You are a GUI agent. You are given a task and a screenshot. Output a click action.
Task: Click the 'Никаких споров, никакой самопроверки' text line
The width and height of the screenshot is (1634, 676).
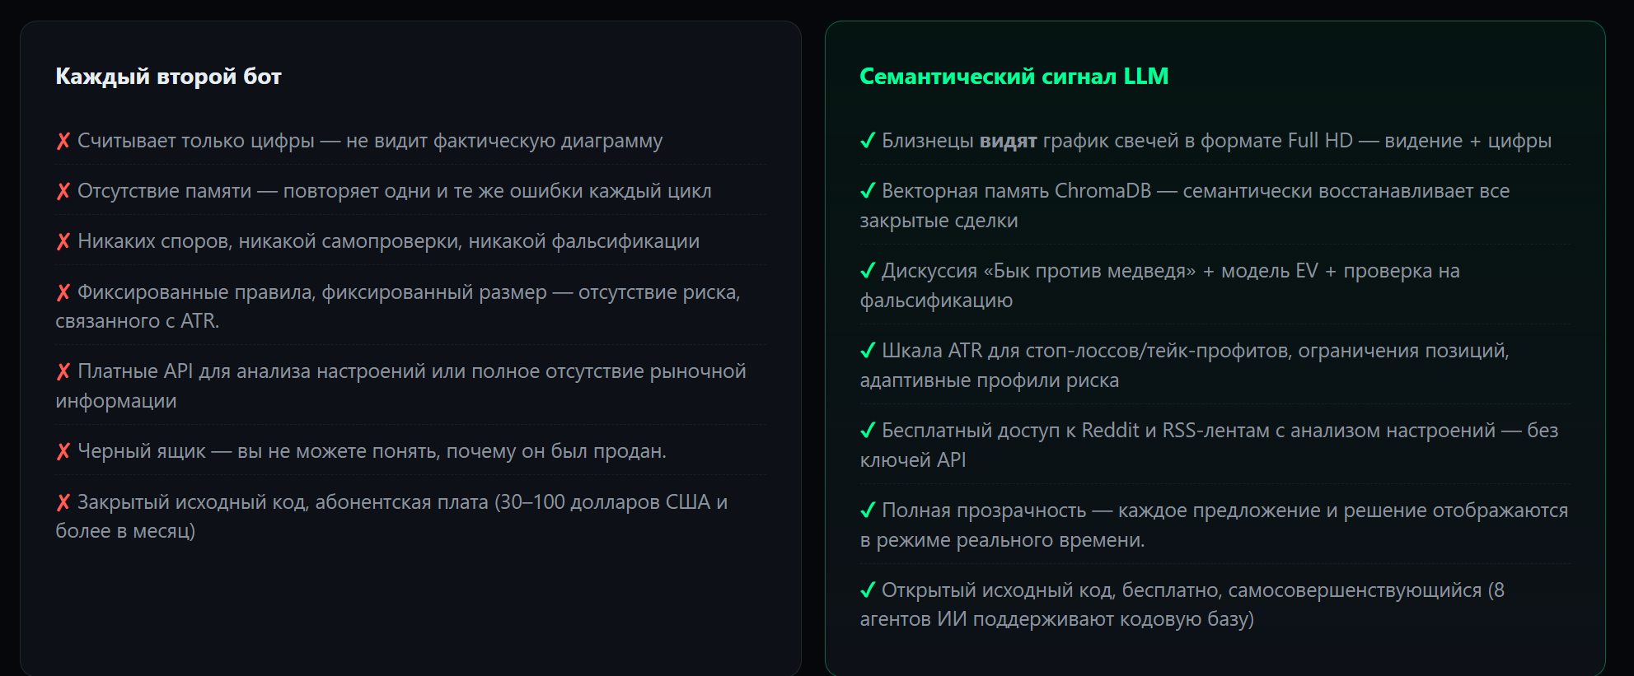click(x=388, y=241)
